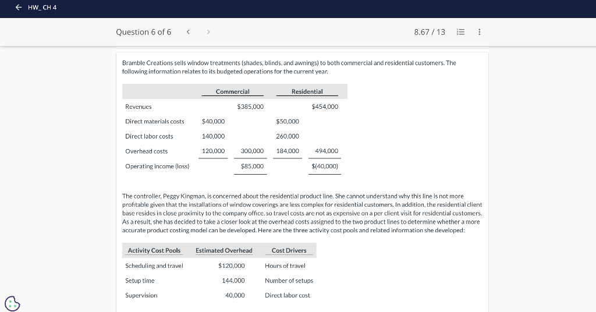Image resolution: width=596 pixels, height=312 pixels.
Task: Go back using the arrow beside HW_CH 4
Action: [x=18, y=7]
